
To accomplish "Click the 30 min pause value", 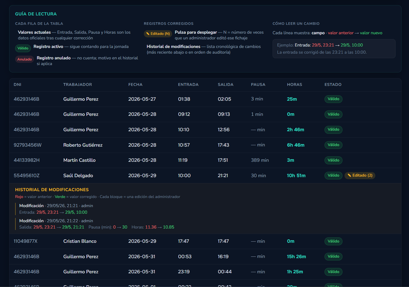I will point(258,175).
